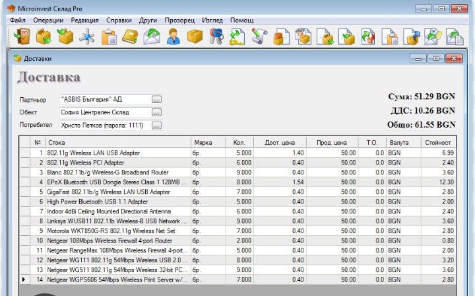
Task: Select row Netgear 108Mbps Wireless Firewall 4-port Router
Action: [237, 240]
